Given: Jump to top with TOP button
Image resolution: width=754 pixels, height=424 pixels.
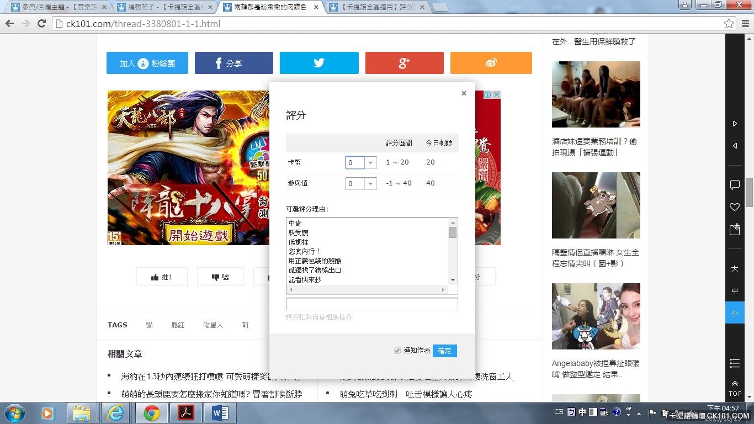Looking at the screenshot, I should click(735, 388).
